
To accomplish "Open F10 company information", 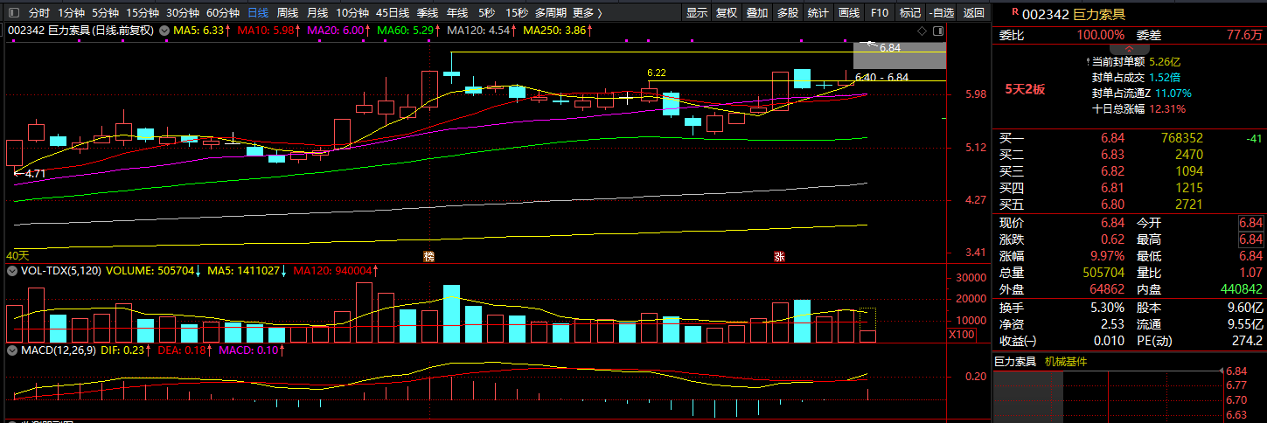I will (880, 13).
